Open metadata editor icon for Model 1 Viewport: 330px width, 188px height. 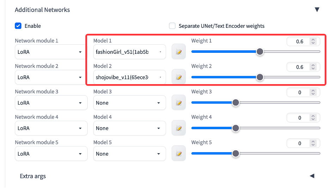179,52
